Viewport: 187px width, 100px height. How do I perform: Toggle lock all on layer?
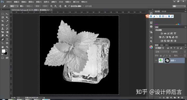(x=170, y=56)
